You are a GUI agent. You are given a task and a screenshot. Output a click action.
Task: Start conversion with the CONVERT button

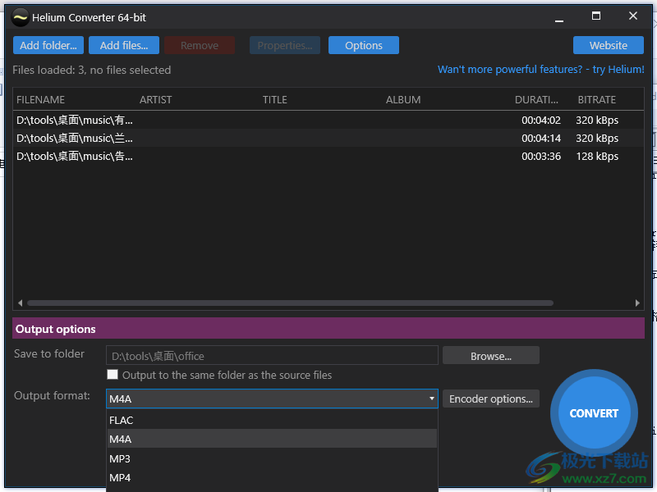(594, 413)
